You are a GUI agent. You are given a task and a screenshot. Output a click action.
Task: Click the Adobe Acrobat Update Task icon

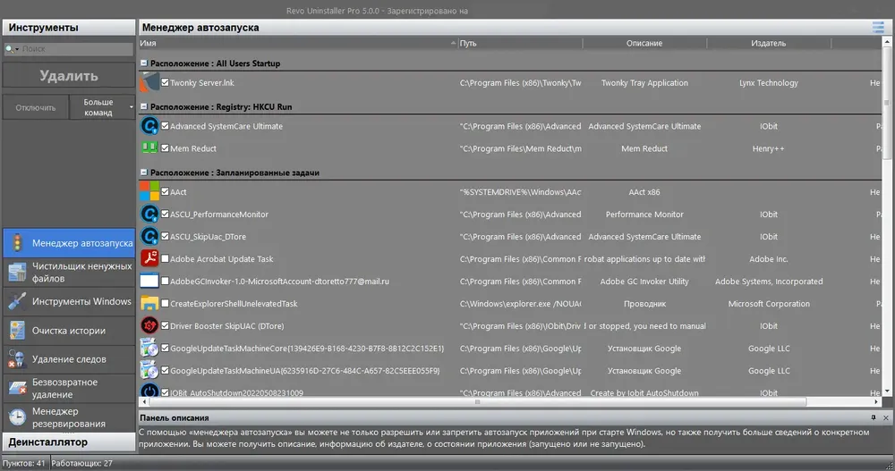(x=149, y=258)
